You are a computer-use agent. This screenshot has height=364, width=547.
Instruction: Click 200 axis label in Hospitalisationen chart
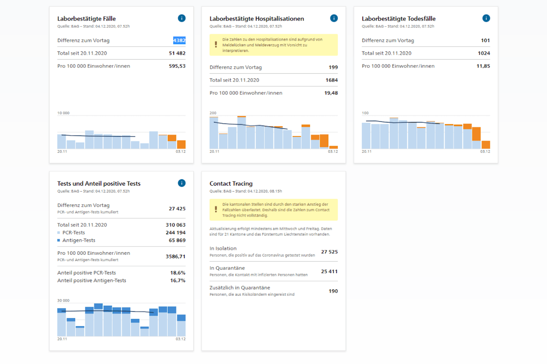tap(213, 113)
